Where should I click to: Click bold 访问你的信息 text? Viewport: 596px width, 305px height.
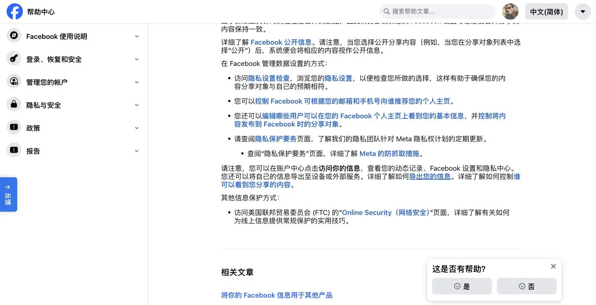coord(340,168)
